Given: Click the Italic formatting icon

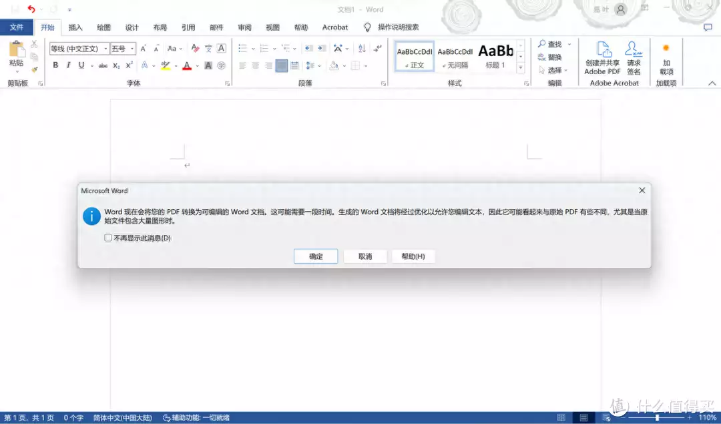Looking at the screenshot, I should point(68,65).
